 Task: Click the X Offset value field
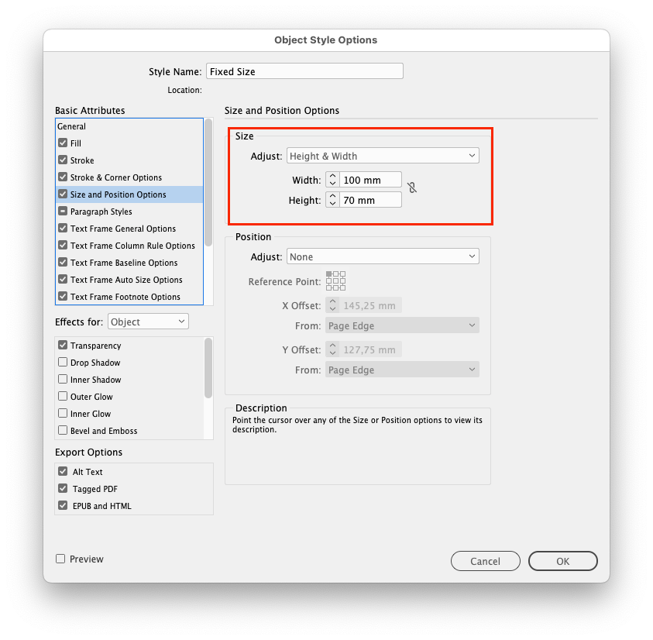pyautogui.click(x=370, y=305)
